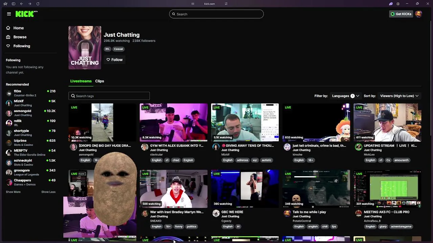
Task: Click the browser back arrow
Action: click(x=22, y=4)
